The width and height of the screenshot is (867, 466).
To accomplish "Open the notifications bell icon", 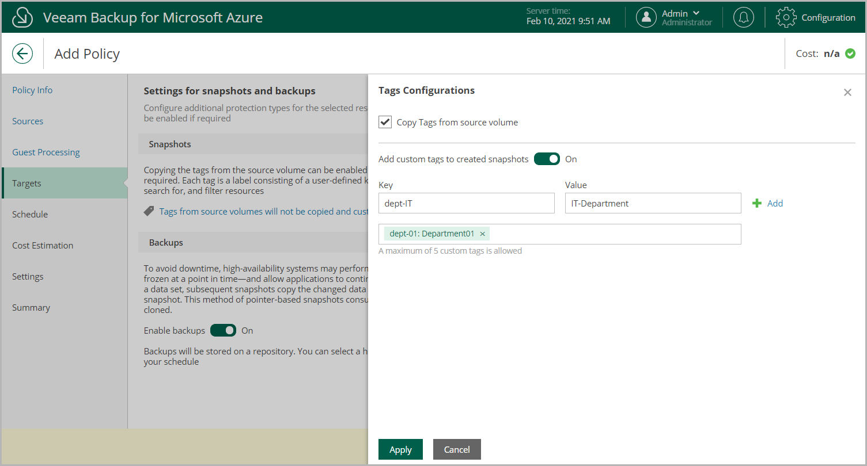I will [744, 17].
